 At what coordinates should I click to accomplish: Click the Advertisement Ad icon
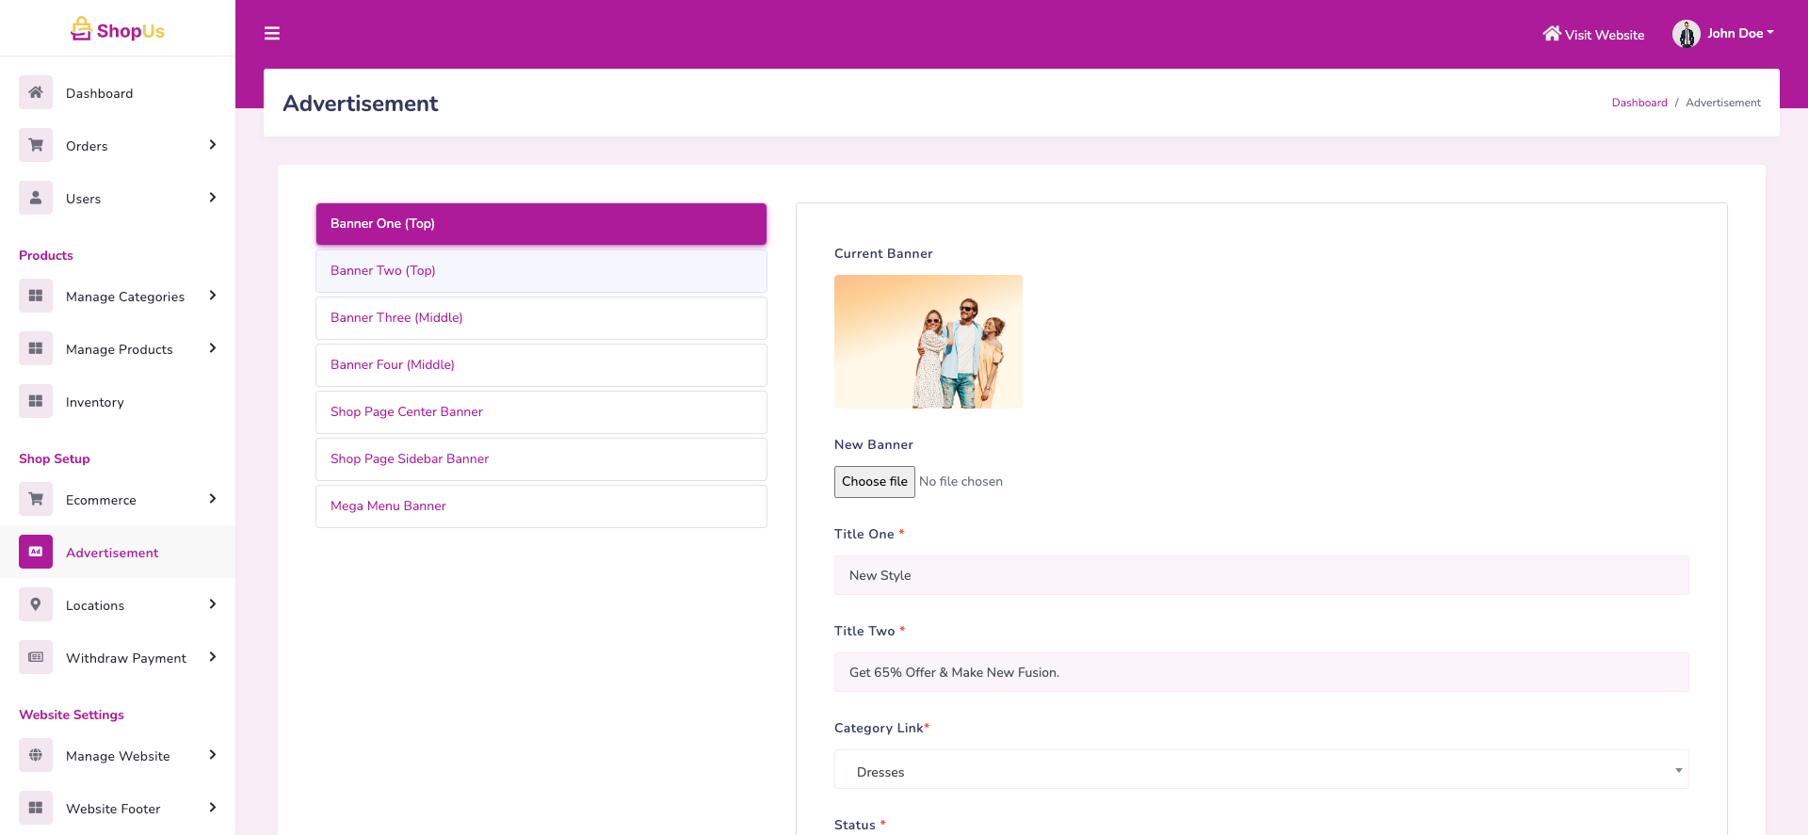click(x=36, y=552)
